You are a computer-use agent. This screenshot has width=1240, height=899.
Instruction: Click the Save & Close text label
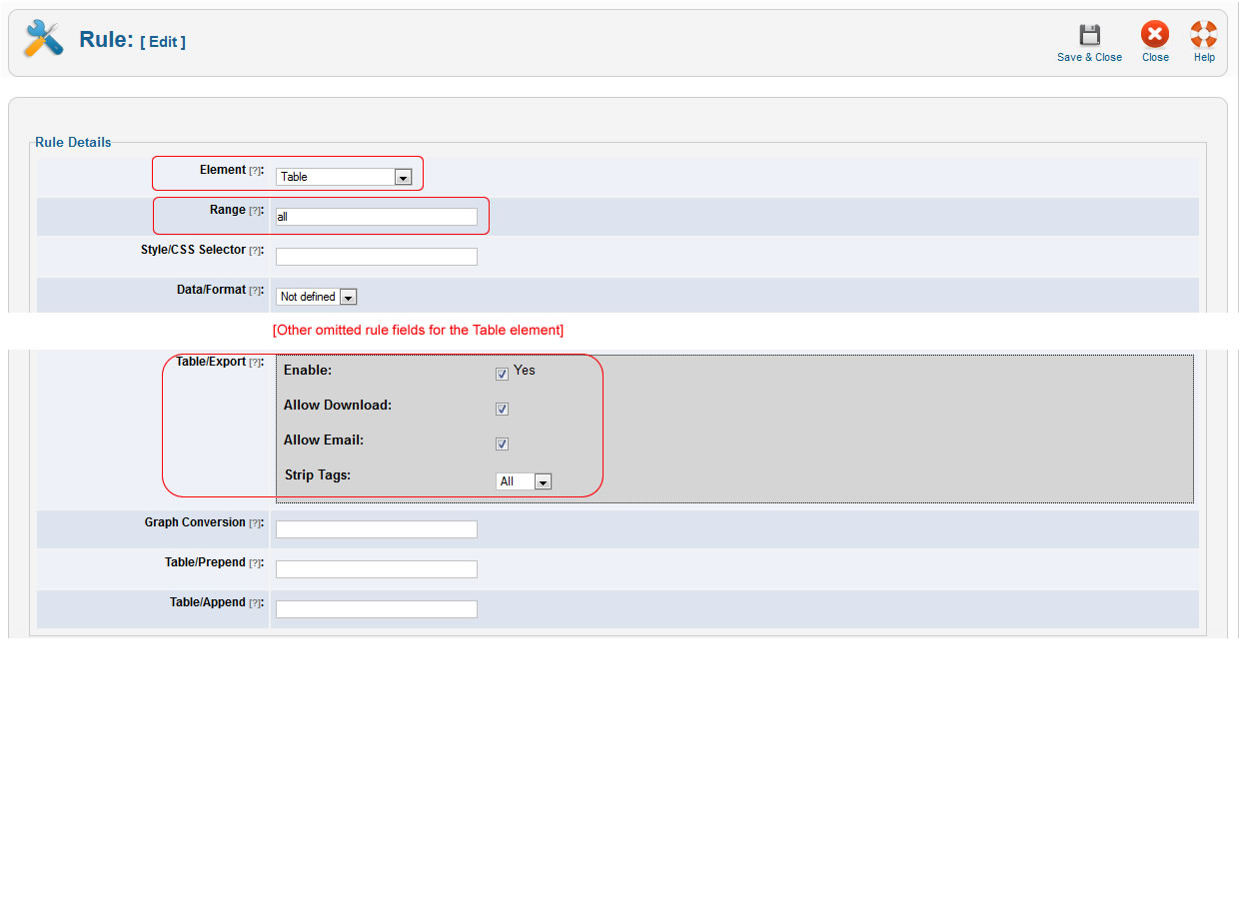pos(1089,58)
